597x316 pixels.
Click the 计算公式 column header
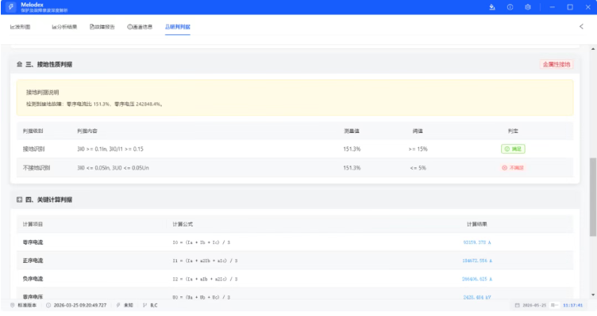183,224
